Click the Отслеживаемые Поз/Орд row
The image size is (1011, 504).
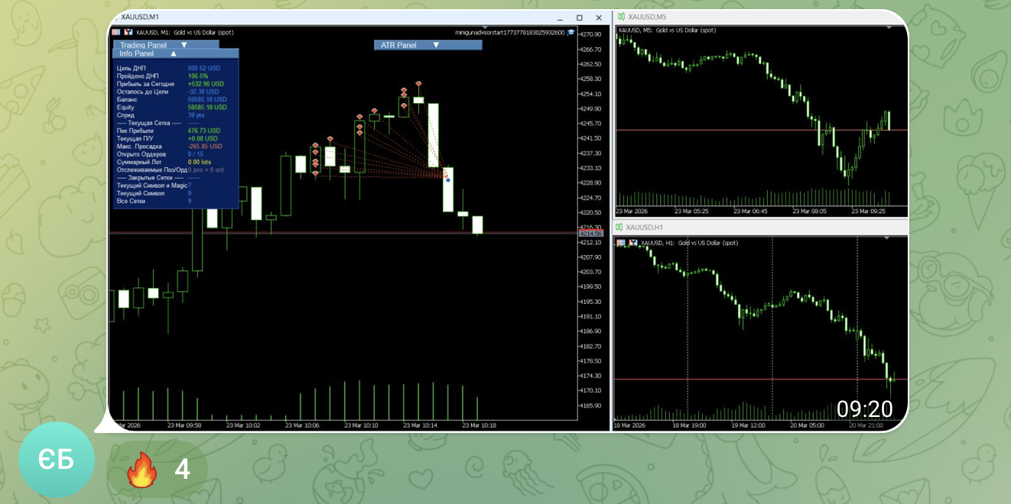tap(170, 170)
